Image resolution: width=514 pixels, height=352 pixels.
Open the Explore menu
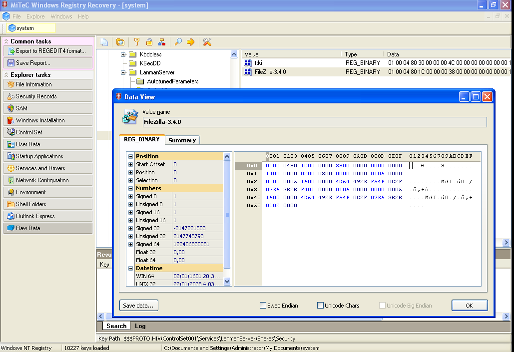pos(35,16)
